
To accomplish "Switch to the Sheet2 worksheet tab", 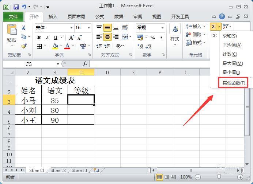I will pos(58,170).
